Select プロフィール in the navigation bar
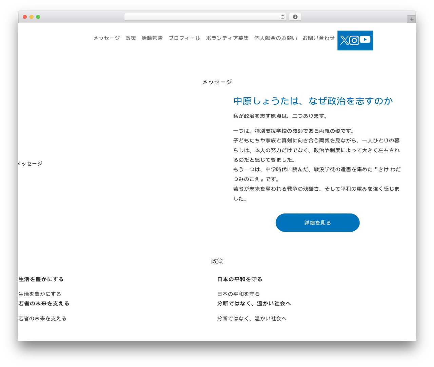 184,38
